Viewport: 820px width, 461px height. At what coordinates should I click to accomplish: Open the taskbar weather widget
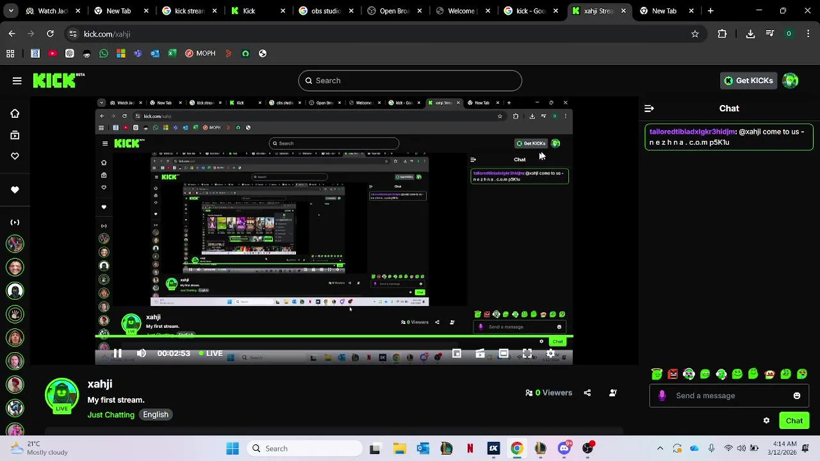tap(39, 448)
